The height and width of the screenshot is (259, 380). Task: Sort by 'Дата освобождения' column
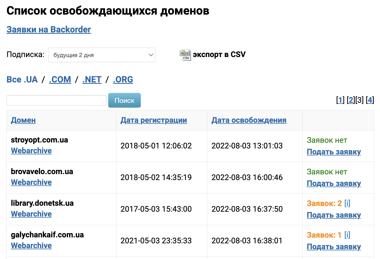click(249, 120)
